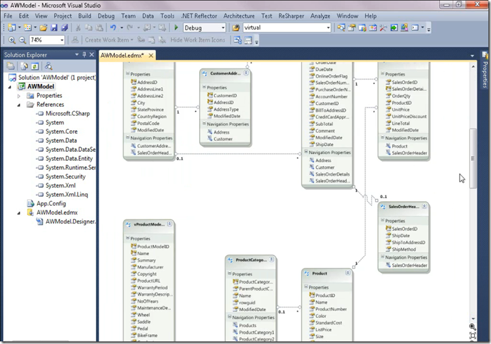Image resolution: width=491 pixels, height=344 pixels.
Task: Collapse Properties section in vProductMode entity
Action: point(127,238)
